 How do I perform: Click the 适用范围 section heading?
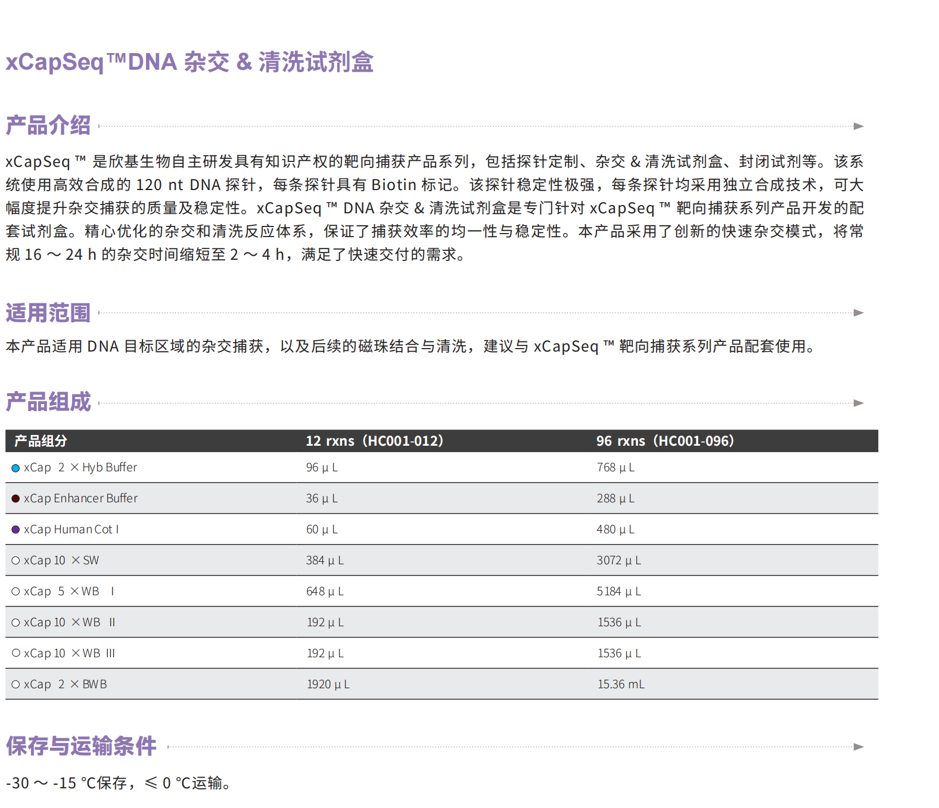pyautogui.click(x=48, y=313)
